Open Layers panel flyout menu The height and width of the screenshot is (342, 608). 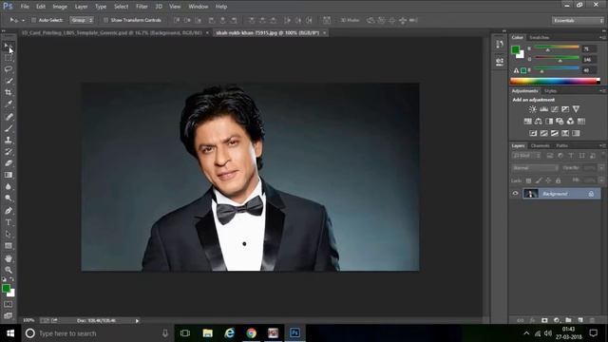[x=602, y=145]
